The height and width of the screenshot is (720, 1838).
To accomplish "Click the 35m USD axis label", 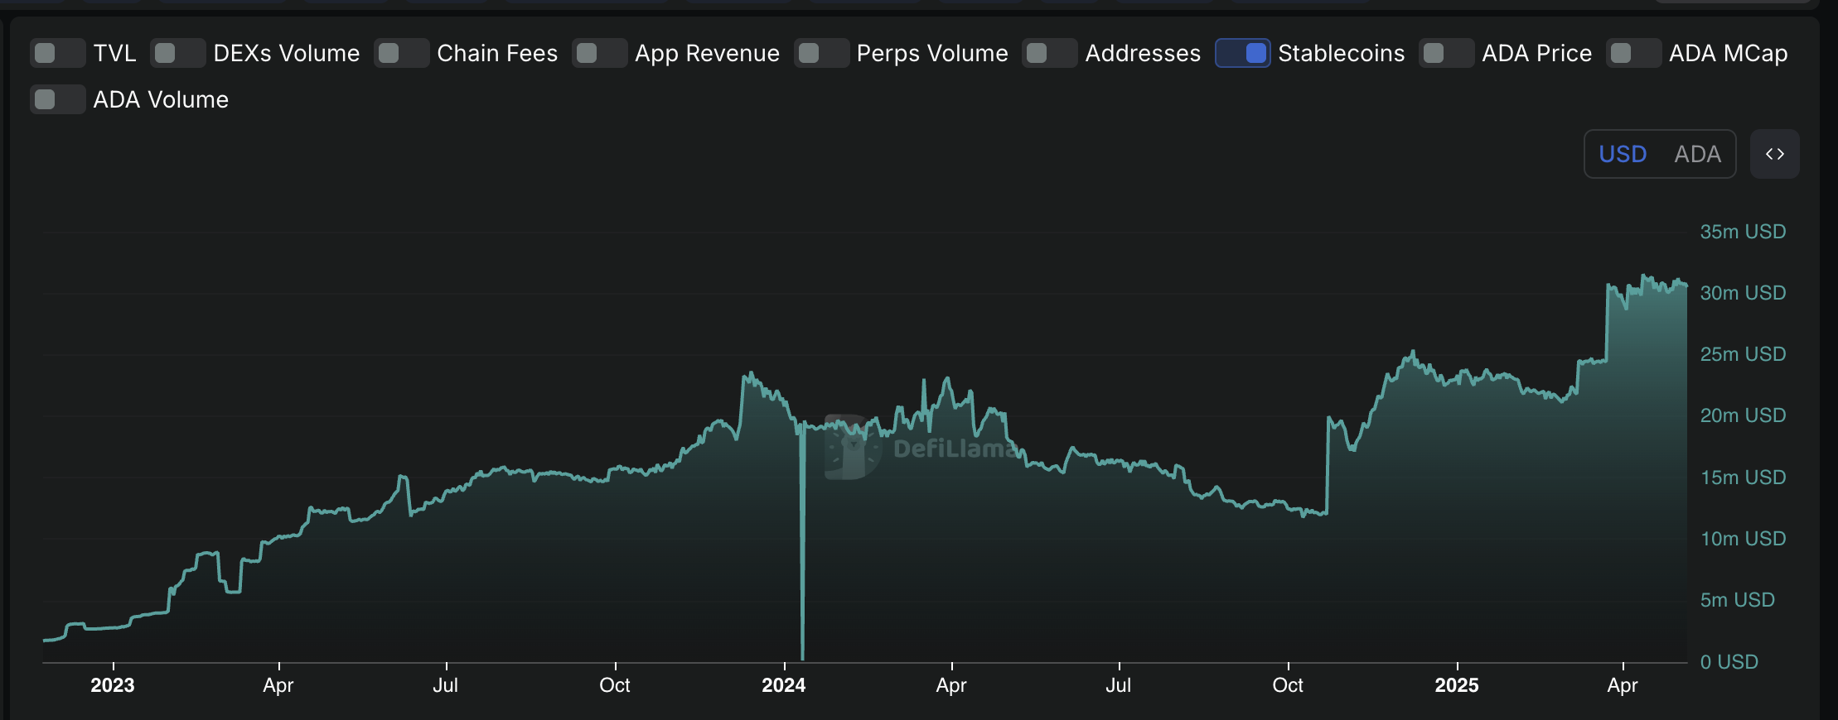I will pos(1743,232).
